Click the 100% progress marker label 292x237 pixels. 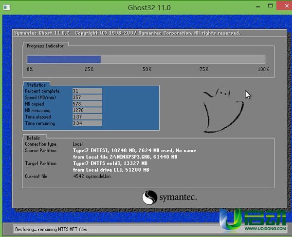[x=263, y=69]
